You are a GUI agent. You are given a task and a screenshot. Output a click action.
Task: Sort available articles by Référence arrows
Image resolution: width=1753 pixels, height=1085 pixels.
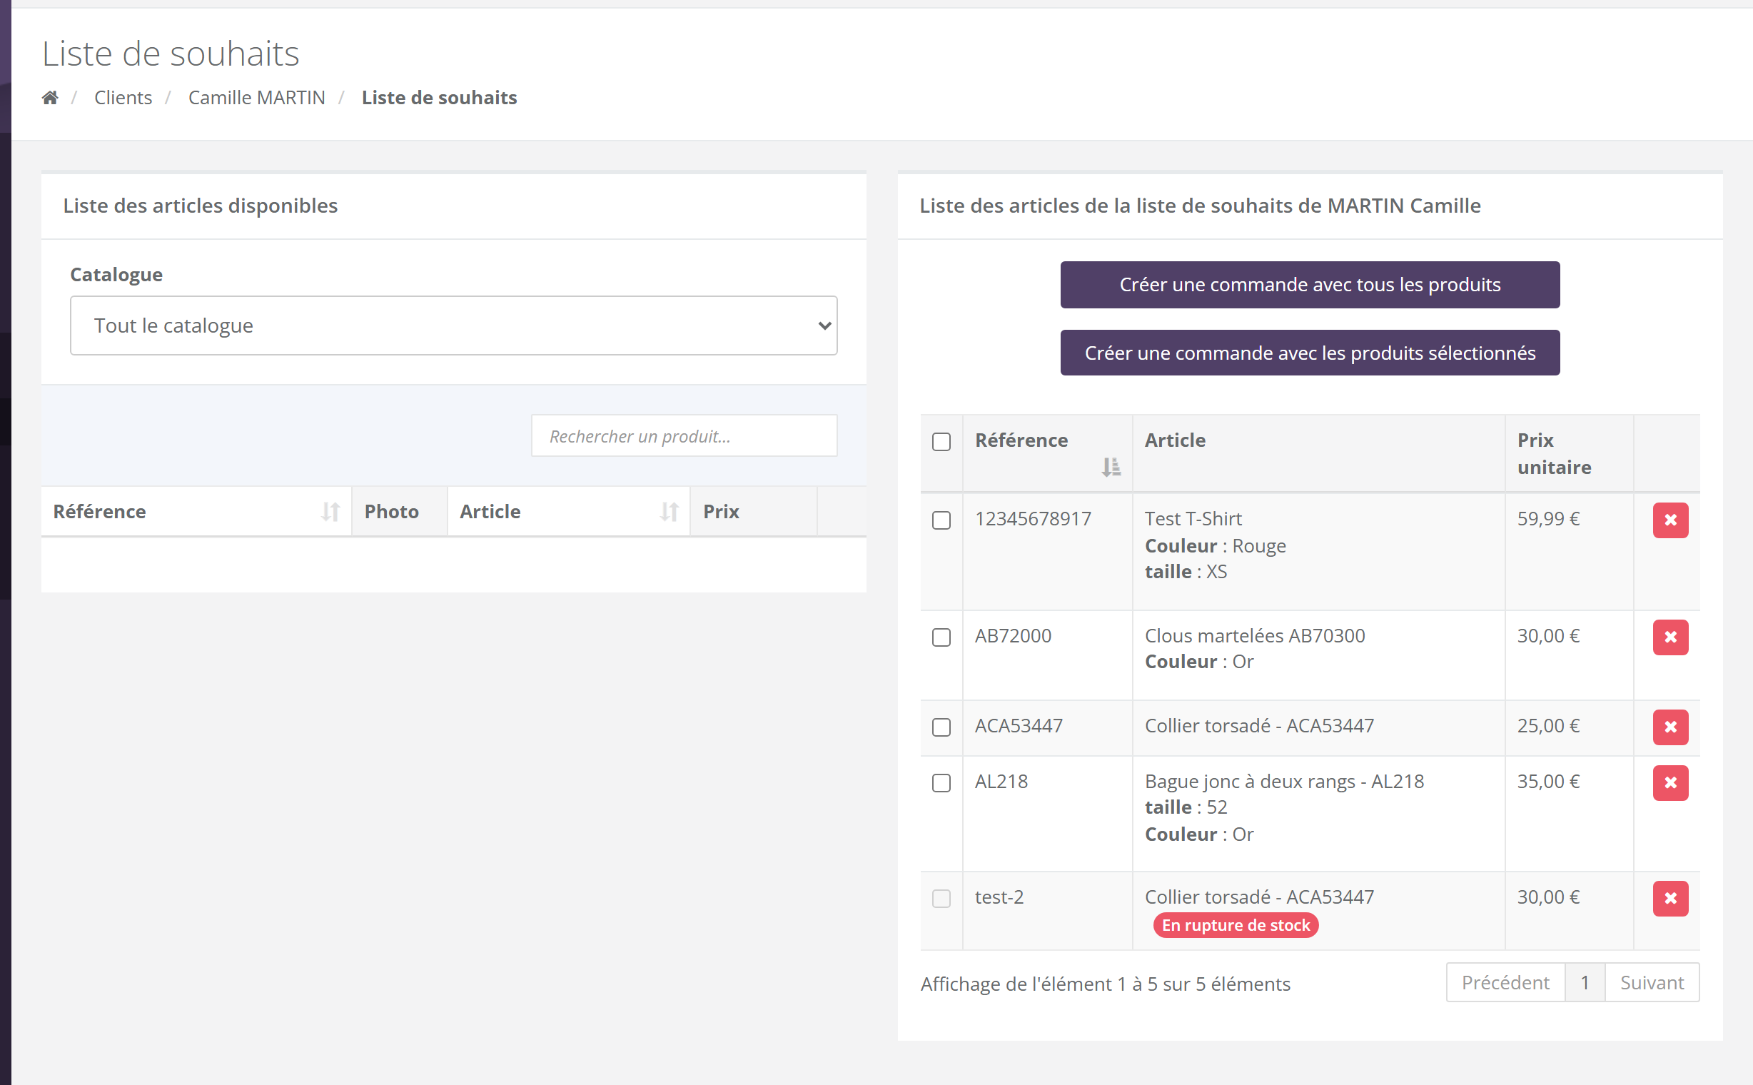[x=330, y=512]
